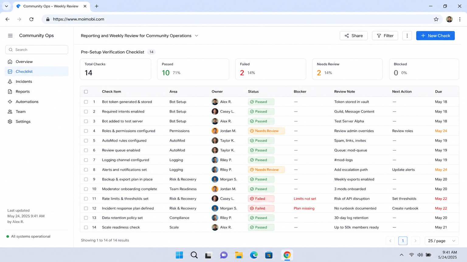Image resolution: width=467 pixels, height=262 pixels.
Task: Open Settings in the sidebar
Action: coord(37,122)
